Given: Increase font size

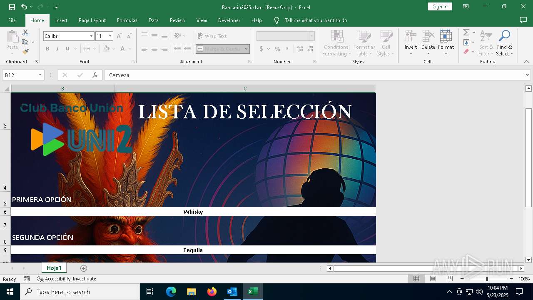Looking at the screenshot, I should pos(119,36).
